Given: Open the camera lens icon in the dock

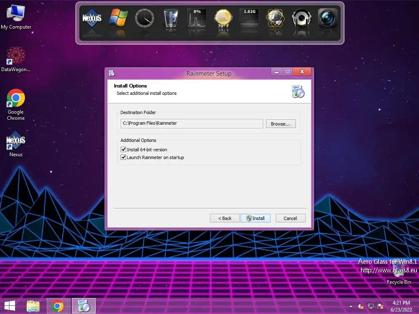Looking at the screenshot, I should [x=328, y=18].
